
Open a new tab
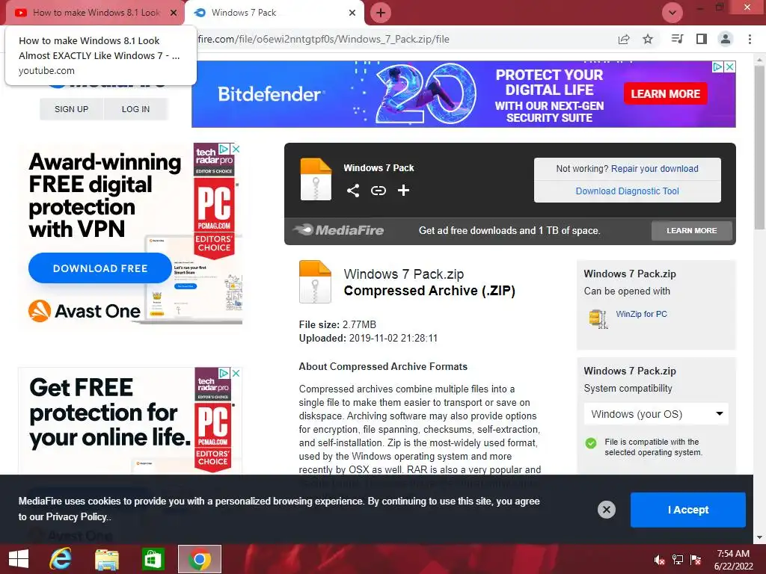pos(381,13)
